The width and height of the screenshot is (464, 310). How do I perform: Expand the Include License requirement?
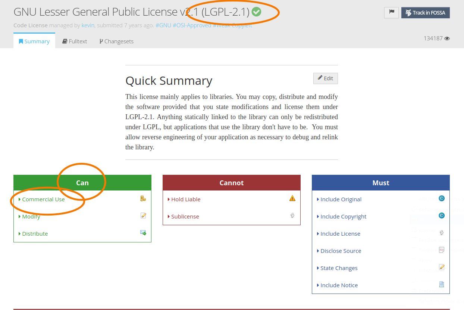coord(339,234)
